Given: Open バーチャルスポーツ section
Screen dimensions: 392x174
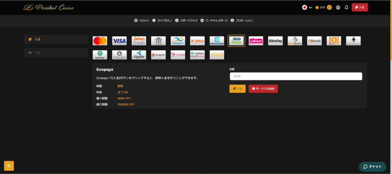Looking at the screenshot, I should click(214, 21).
